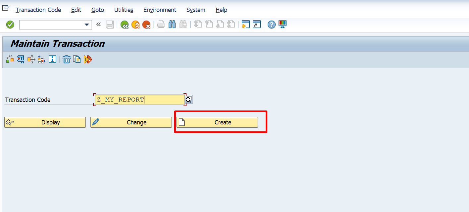469x212 pixels.
Task: Click the green Back arrow icon
Action: (x=125, y=25)
